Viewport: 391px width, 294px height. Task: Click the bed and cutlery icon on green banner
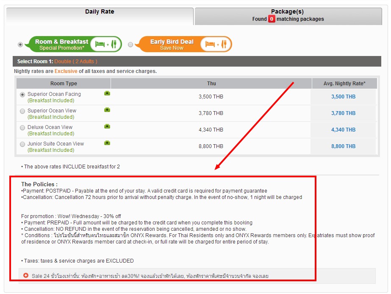[x=106, y=44]
